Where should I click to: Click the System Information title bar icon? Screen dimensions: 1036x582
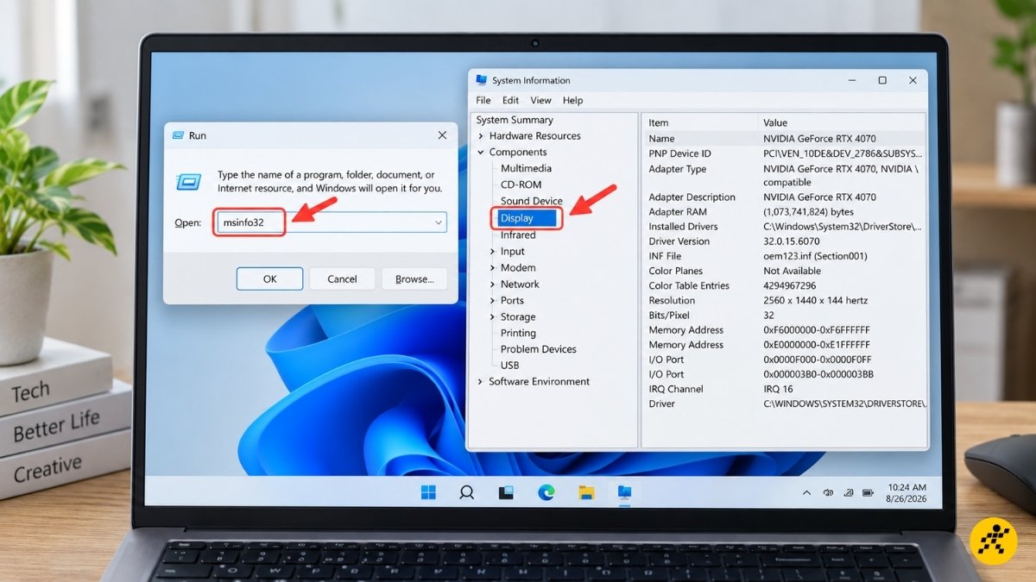coord(482,80)
